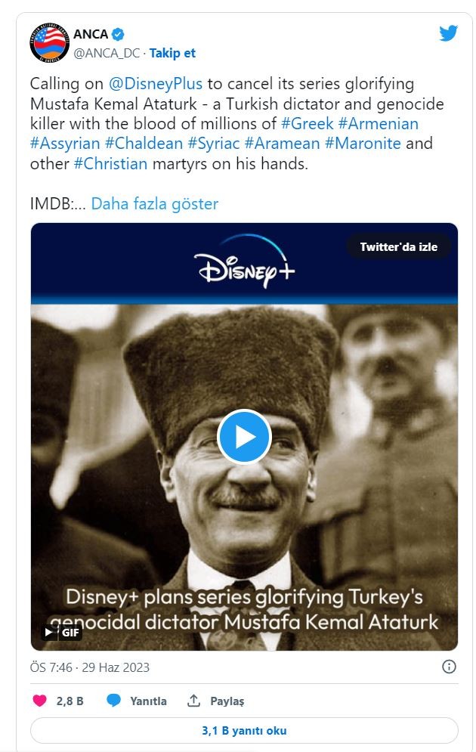Open Twitter'da izle button
The image size is (476, 752).
click(x=397, y=247)
